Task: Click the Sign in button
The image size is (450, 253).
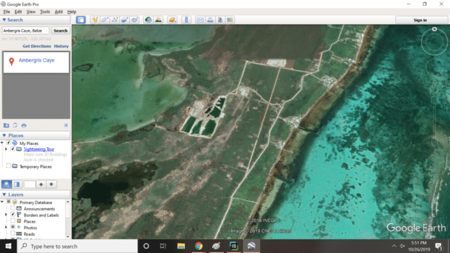Action: pyautogui.click(x=420, y=20)
